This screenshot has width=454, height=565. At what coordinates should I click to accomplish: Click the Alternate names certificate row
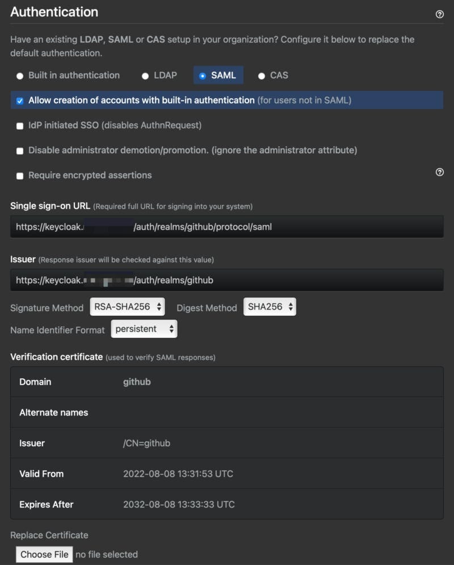coord(227,412)
